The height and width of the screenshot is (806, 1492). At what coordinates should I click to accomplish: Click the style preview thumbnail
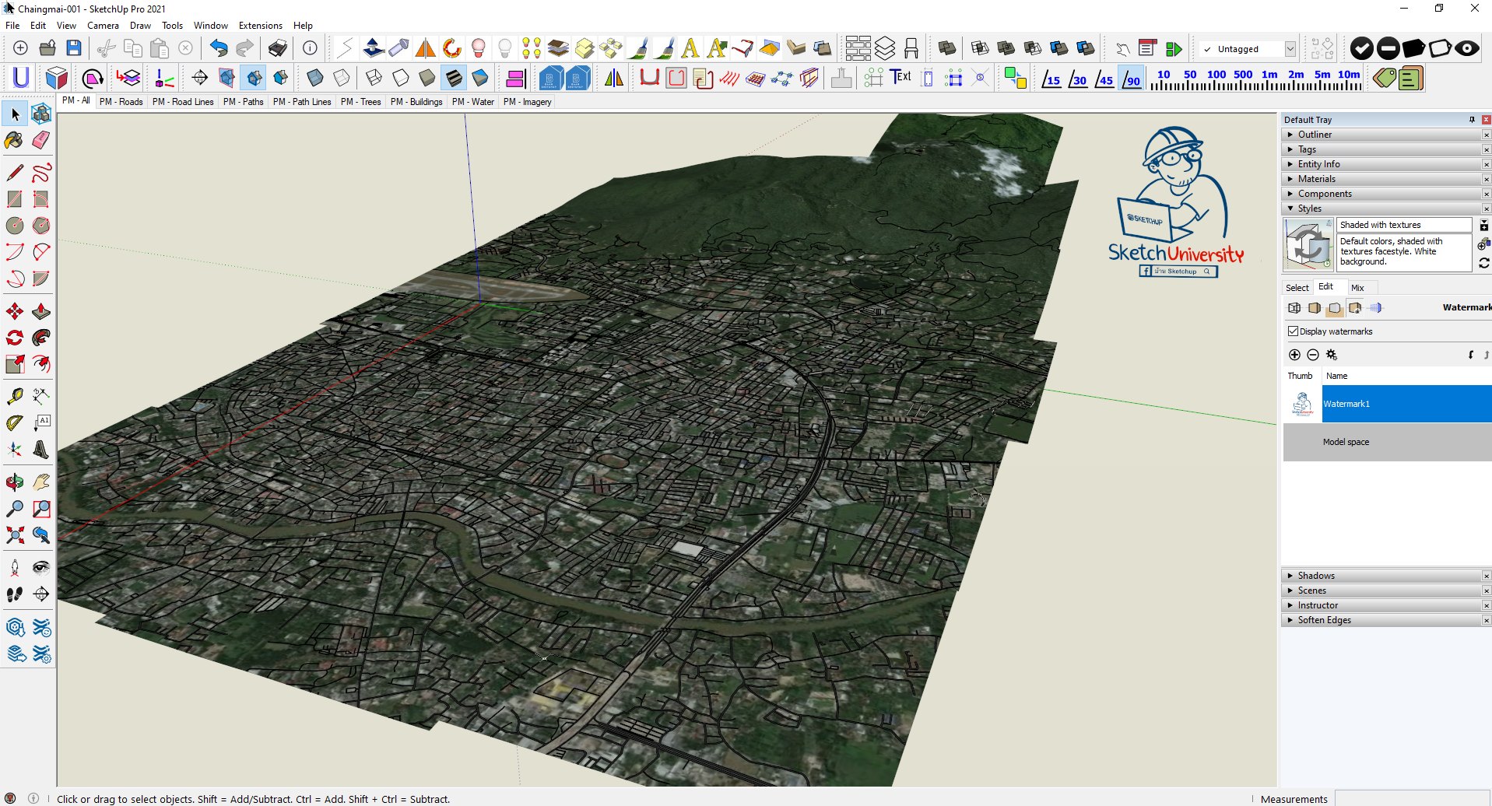click(x=1308, y=244)
